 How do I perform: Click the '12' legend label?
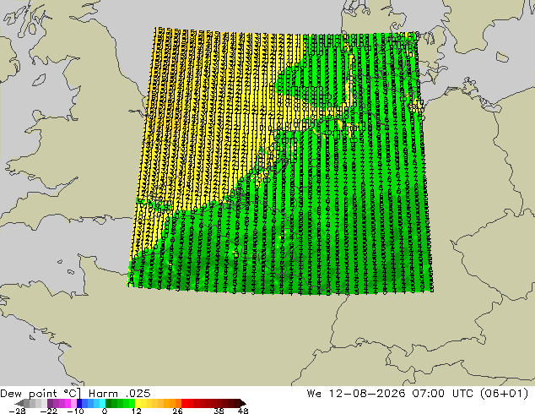click(137, 411)
